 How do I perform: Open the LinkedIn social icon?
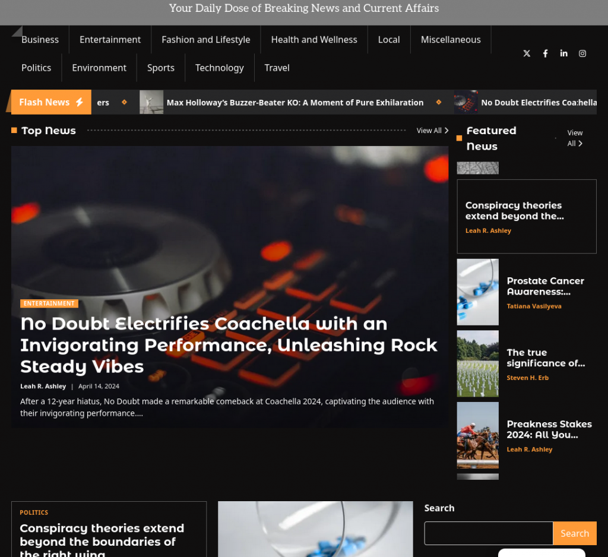563,53
